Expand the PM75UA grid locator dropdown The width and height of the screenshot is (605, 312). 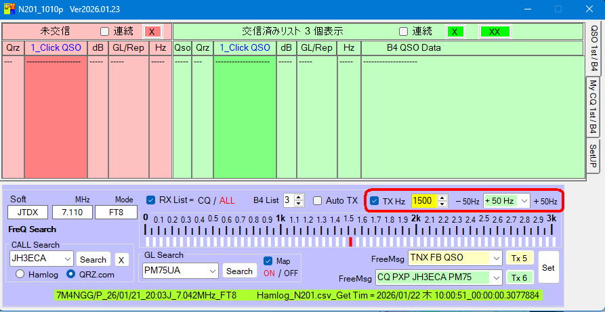pyautogui.click(x=213, y=271)
